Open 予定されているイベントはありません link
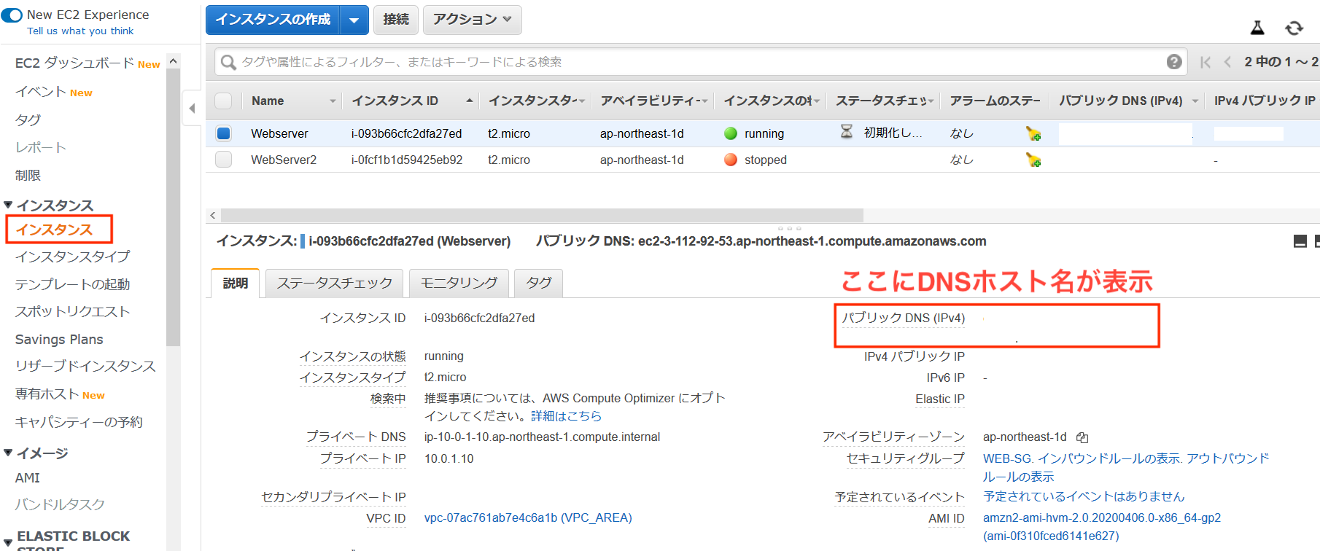This screenshot has width=1320, height=551. point(1084,496)
